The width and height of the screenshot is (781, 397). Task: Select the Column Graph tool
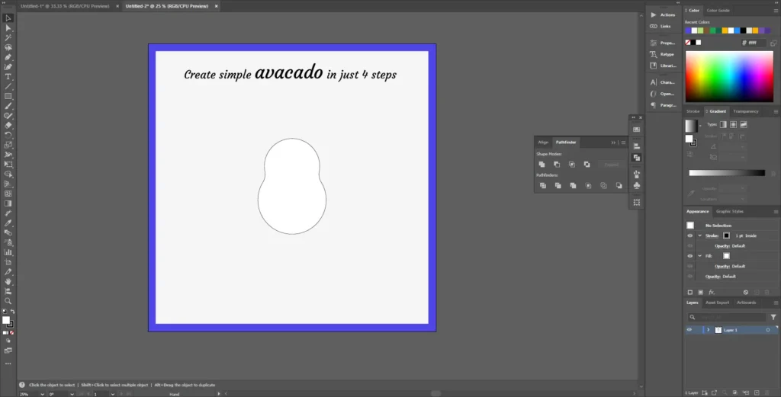tap(8, 252)
